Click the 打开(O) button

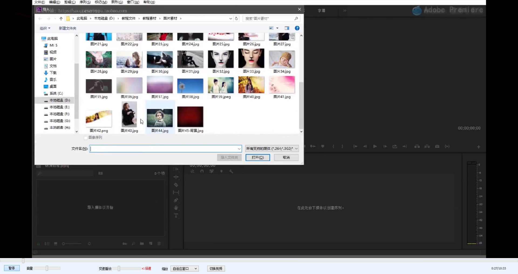click(258, 157)
